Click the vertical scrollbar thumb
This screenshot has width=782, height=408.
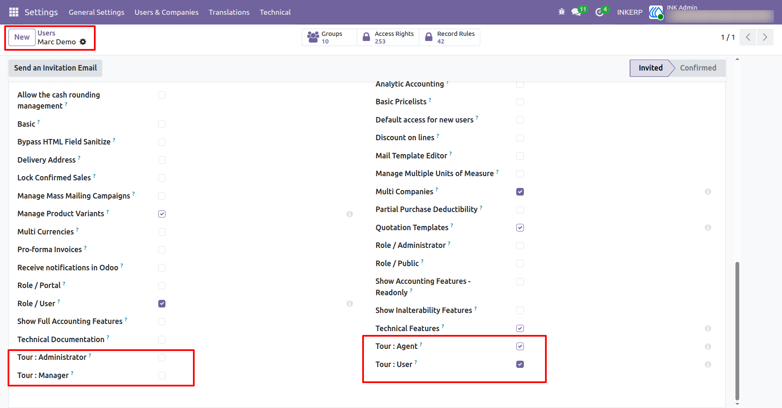(737, 331)
